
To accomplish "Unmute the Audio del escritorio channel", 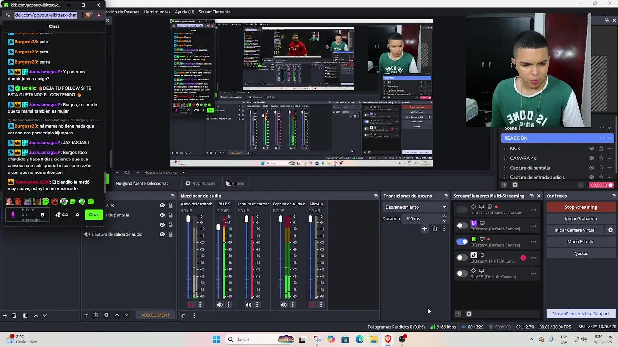I will tap(191, 305).
